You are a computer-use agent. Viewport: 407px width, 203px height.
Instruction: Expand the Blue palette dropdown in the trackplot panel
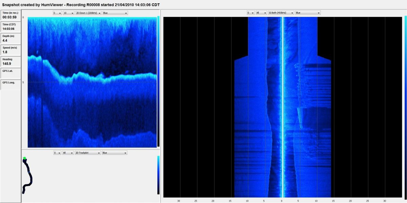coord(115,153)
